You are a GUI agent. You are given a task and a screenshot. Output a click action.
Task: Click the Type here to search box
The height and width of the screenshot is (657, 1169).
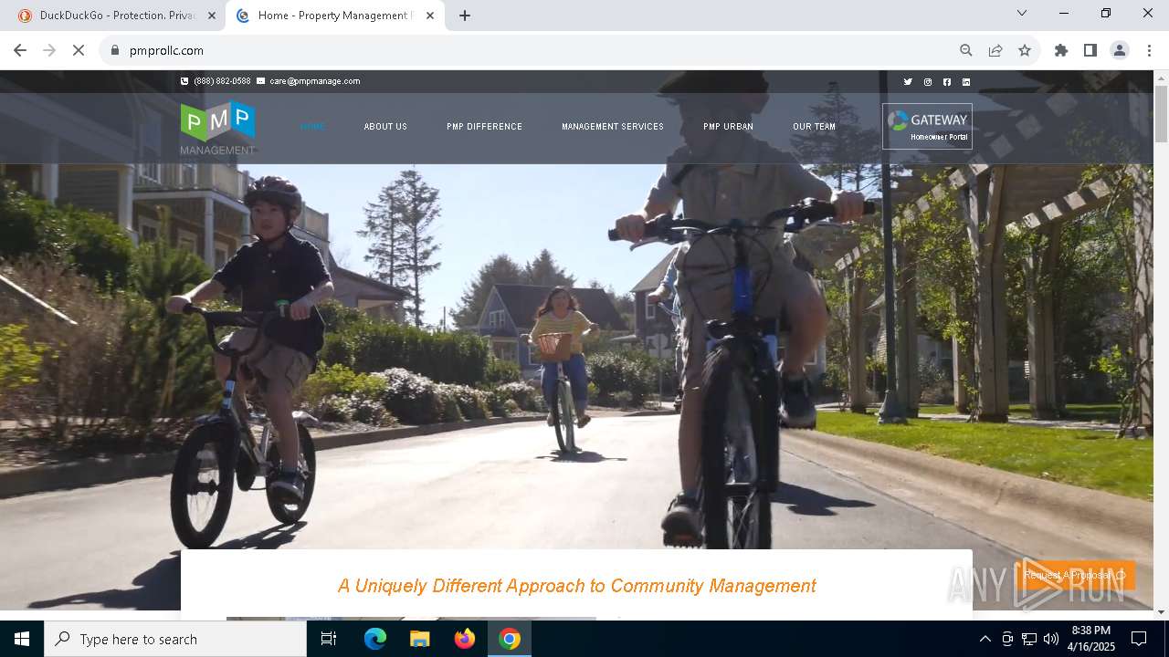point(175,639)
